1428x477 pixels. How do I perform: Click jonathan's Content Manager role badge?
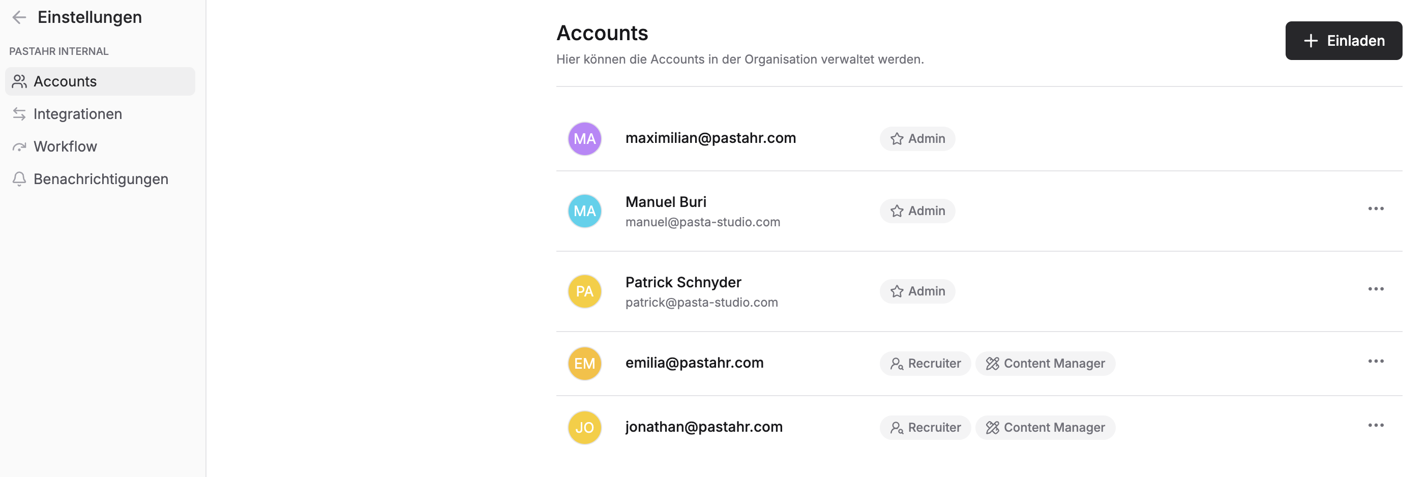click(x=1045, y=428)
